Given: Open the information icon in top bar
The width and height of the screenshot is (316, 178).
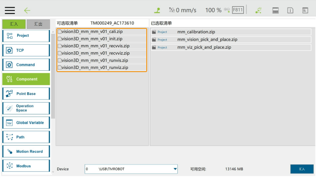Looking at the screenshot, I should point(290,10).
